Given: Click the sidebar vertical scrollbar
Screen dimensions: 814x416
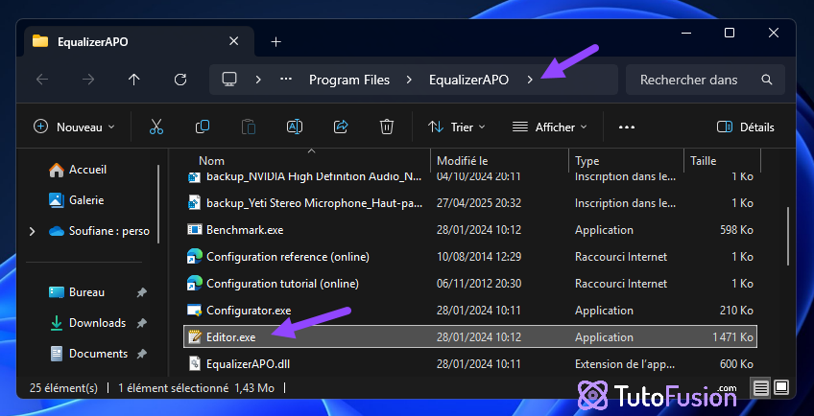Looking at the screenshot, I should [158, 203].
